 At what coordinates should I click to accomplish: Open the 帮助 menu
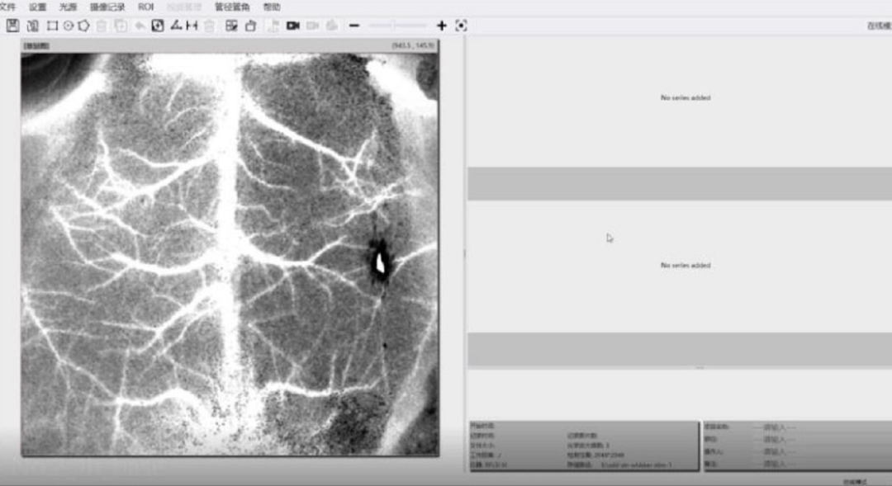[272, 7]
